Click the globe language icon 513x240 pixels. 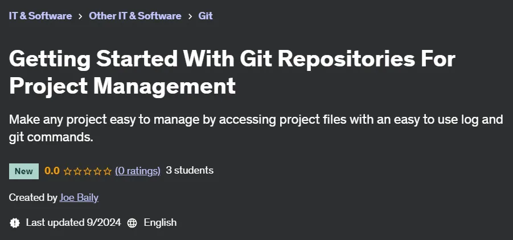tap(132, 223)
